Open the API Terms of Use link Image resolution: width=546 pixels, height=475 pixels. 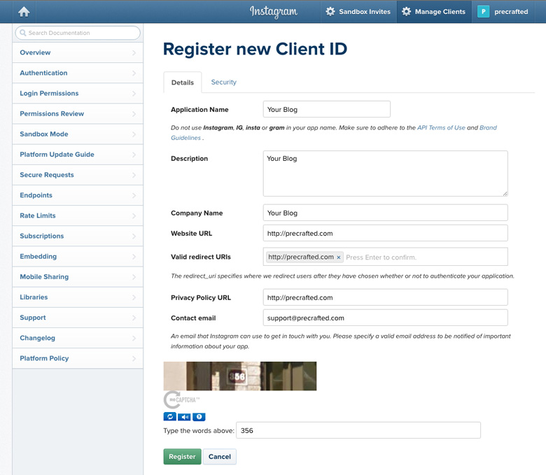441,128
